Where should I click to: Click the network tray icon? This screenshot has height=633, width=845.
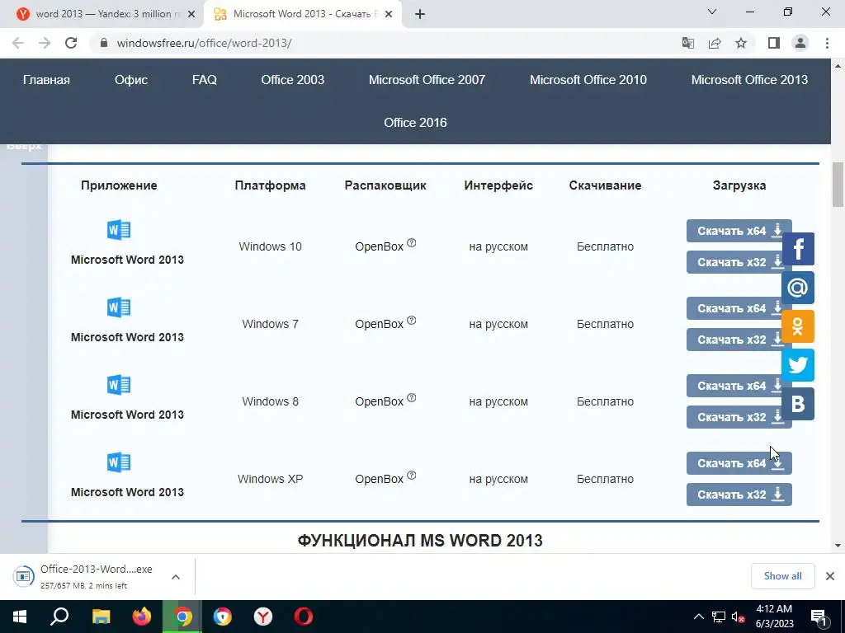[719, 617]
